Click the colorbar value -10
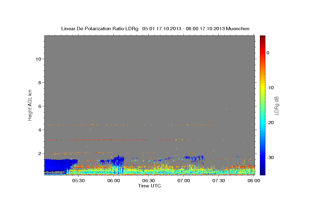 (270, 88)
